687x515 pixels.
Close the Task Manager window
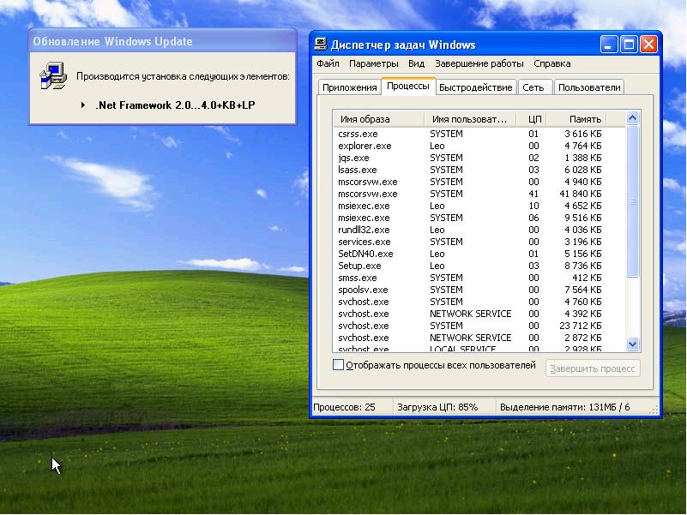(x=648, y=45)
